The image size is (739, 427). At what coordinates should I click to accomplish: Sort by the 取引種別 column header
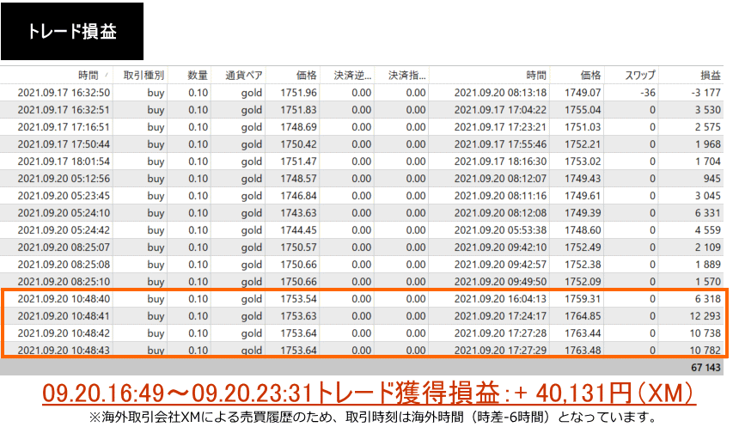tap(144, 76)
